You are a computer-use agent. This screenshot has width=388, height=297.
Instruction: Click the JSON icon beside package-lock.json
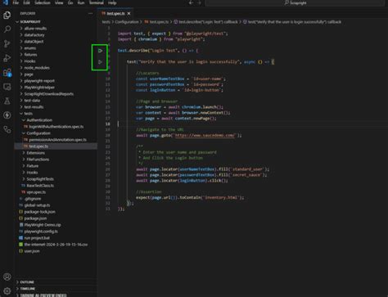pos(20,212)
